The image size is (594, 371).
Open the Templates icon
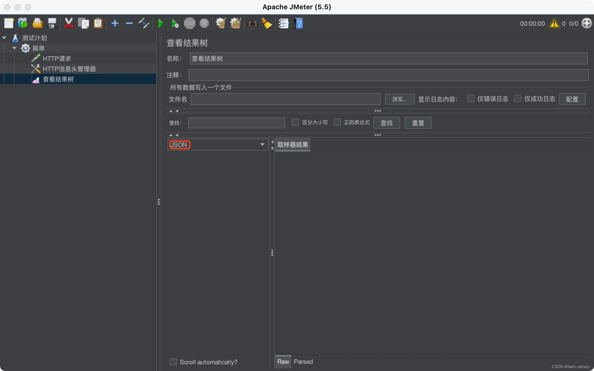[x=23, y=23]
